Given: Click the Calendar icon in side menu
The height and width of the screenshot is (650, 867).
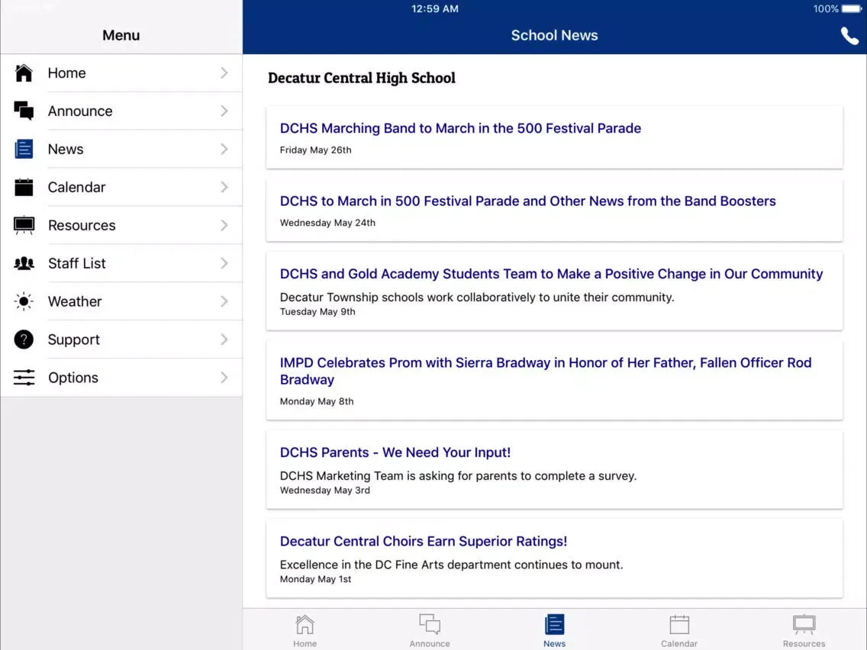Looking at the screenshot, I should tap(24, 187).
